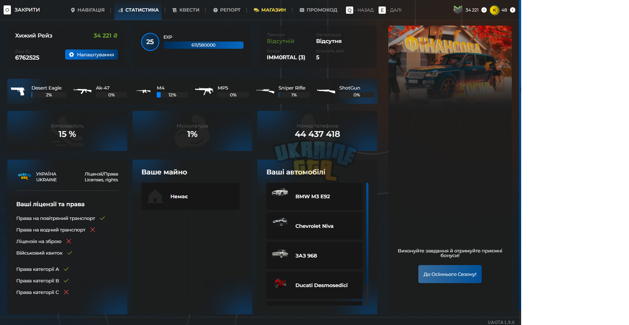The width and height of the screenshot is (629, 325).
Task: Select the Ducati Desmosedici motorcycle
Action: tap(314, 285)
